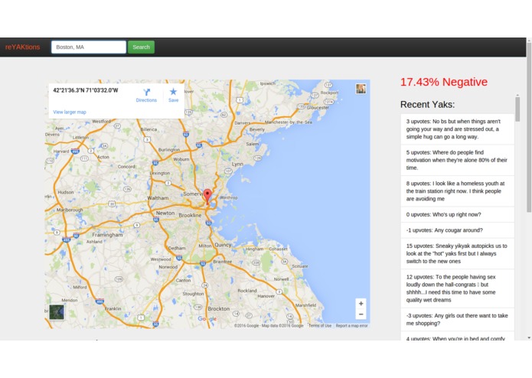The width and height of the screenshot is (532, 378).
Task: Click the Salem label on the map
Action: (252, 144)
